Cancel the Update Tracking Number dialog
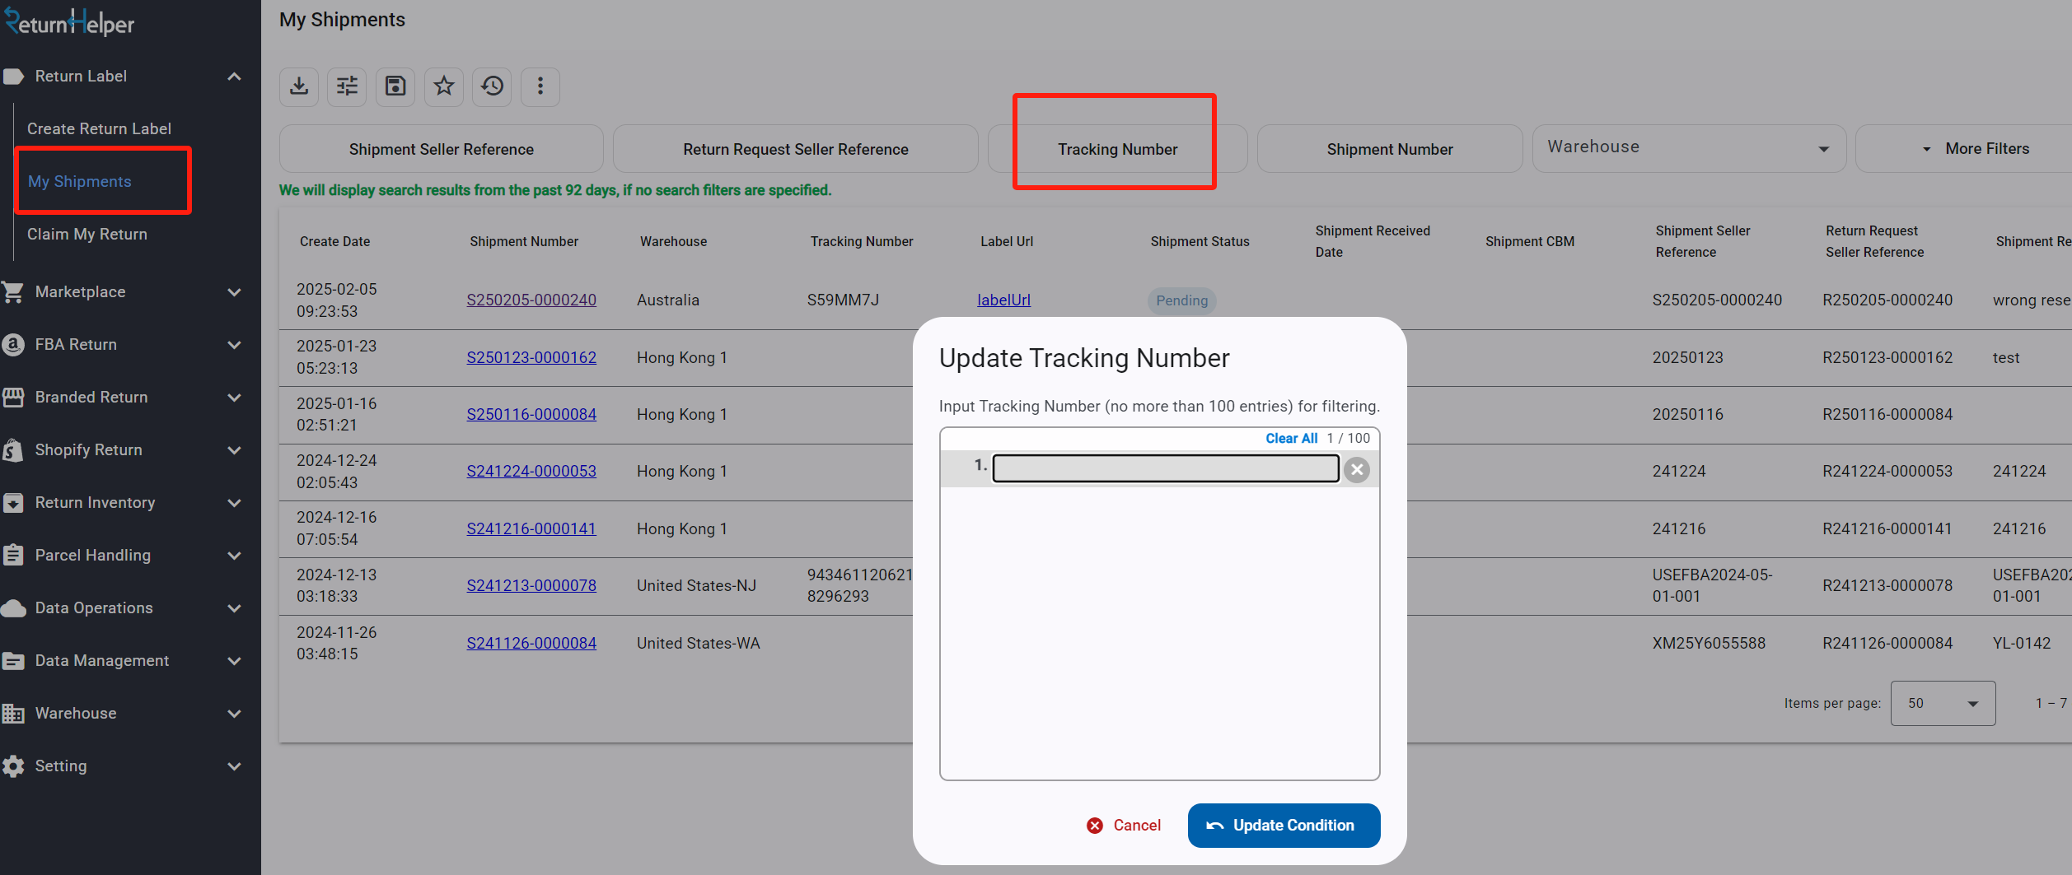Image resolution: width=2072 pixels, height=875 pixels. point(1124,826)
